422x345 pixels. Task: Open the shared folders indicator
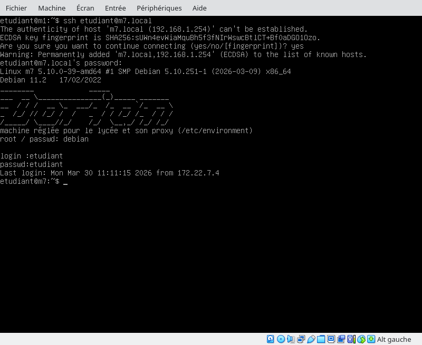click(321, 339)
